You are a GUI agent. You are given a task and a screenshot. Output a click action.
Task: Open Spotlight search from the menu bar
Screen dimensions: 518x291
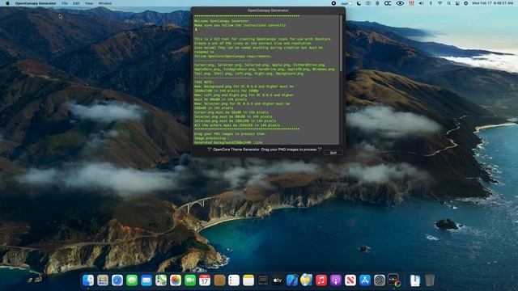[x=448, y=3]
